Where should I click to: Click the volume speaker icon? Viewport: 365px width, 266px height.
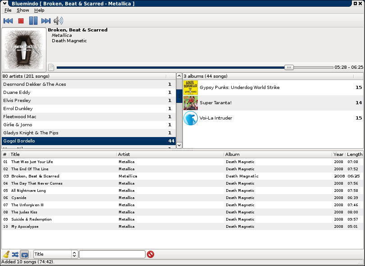pyautogui.click(x=58, y=21)
